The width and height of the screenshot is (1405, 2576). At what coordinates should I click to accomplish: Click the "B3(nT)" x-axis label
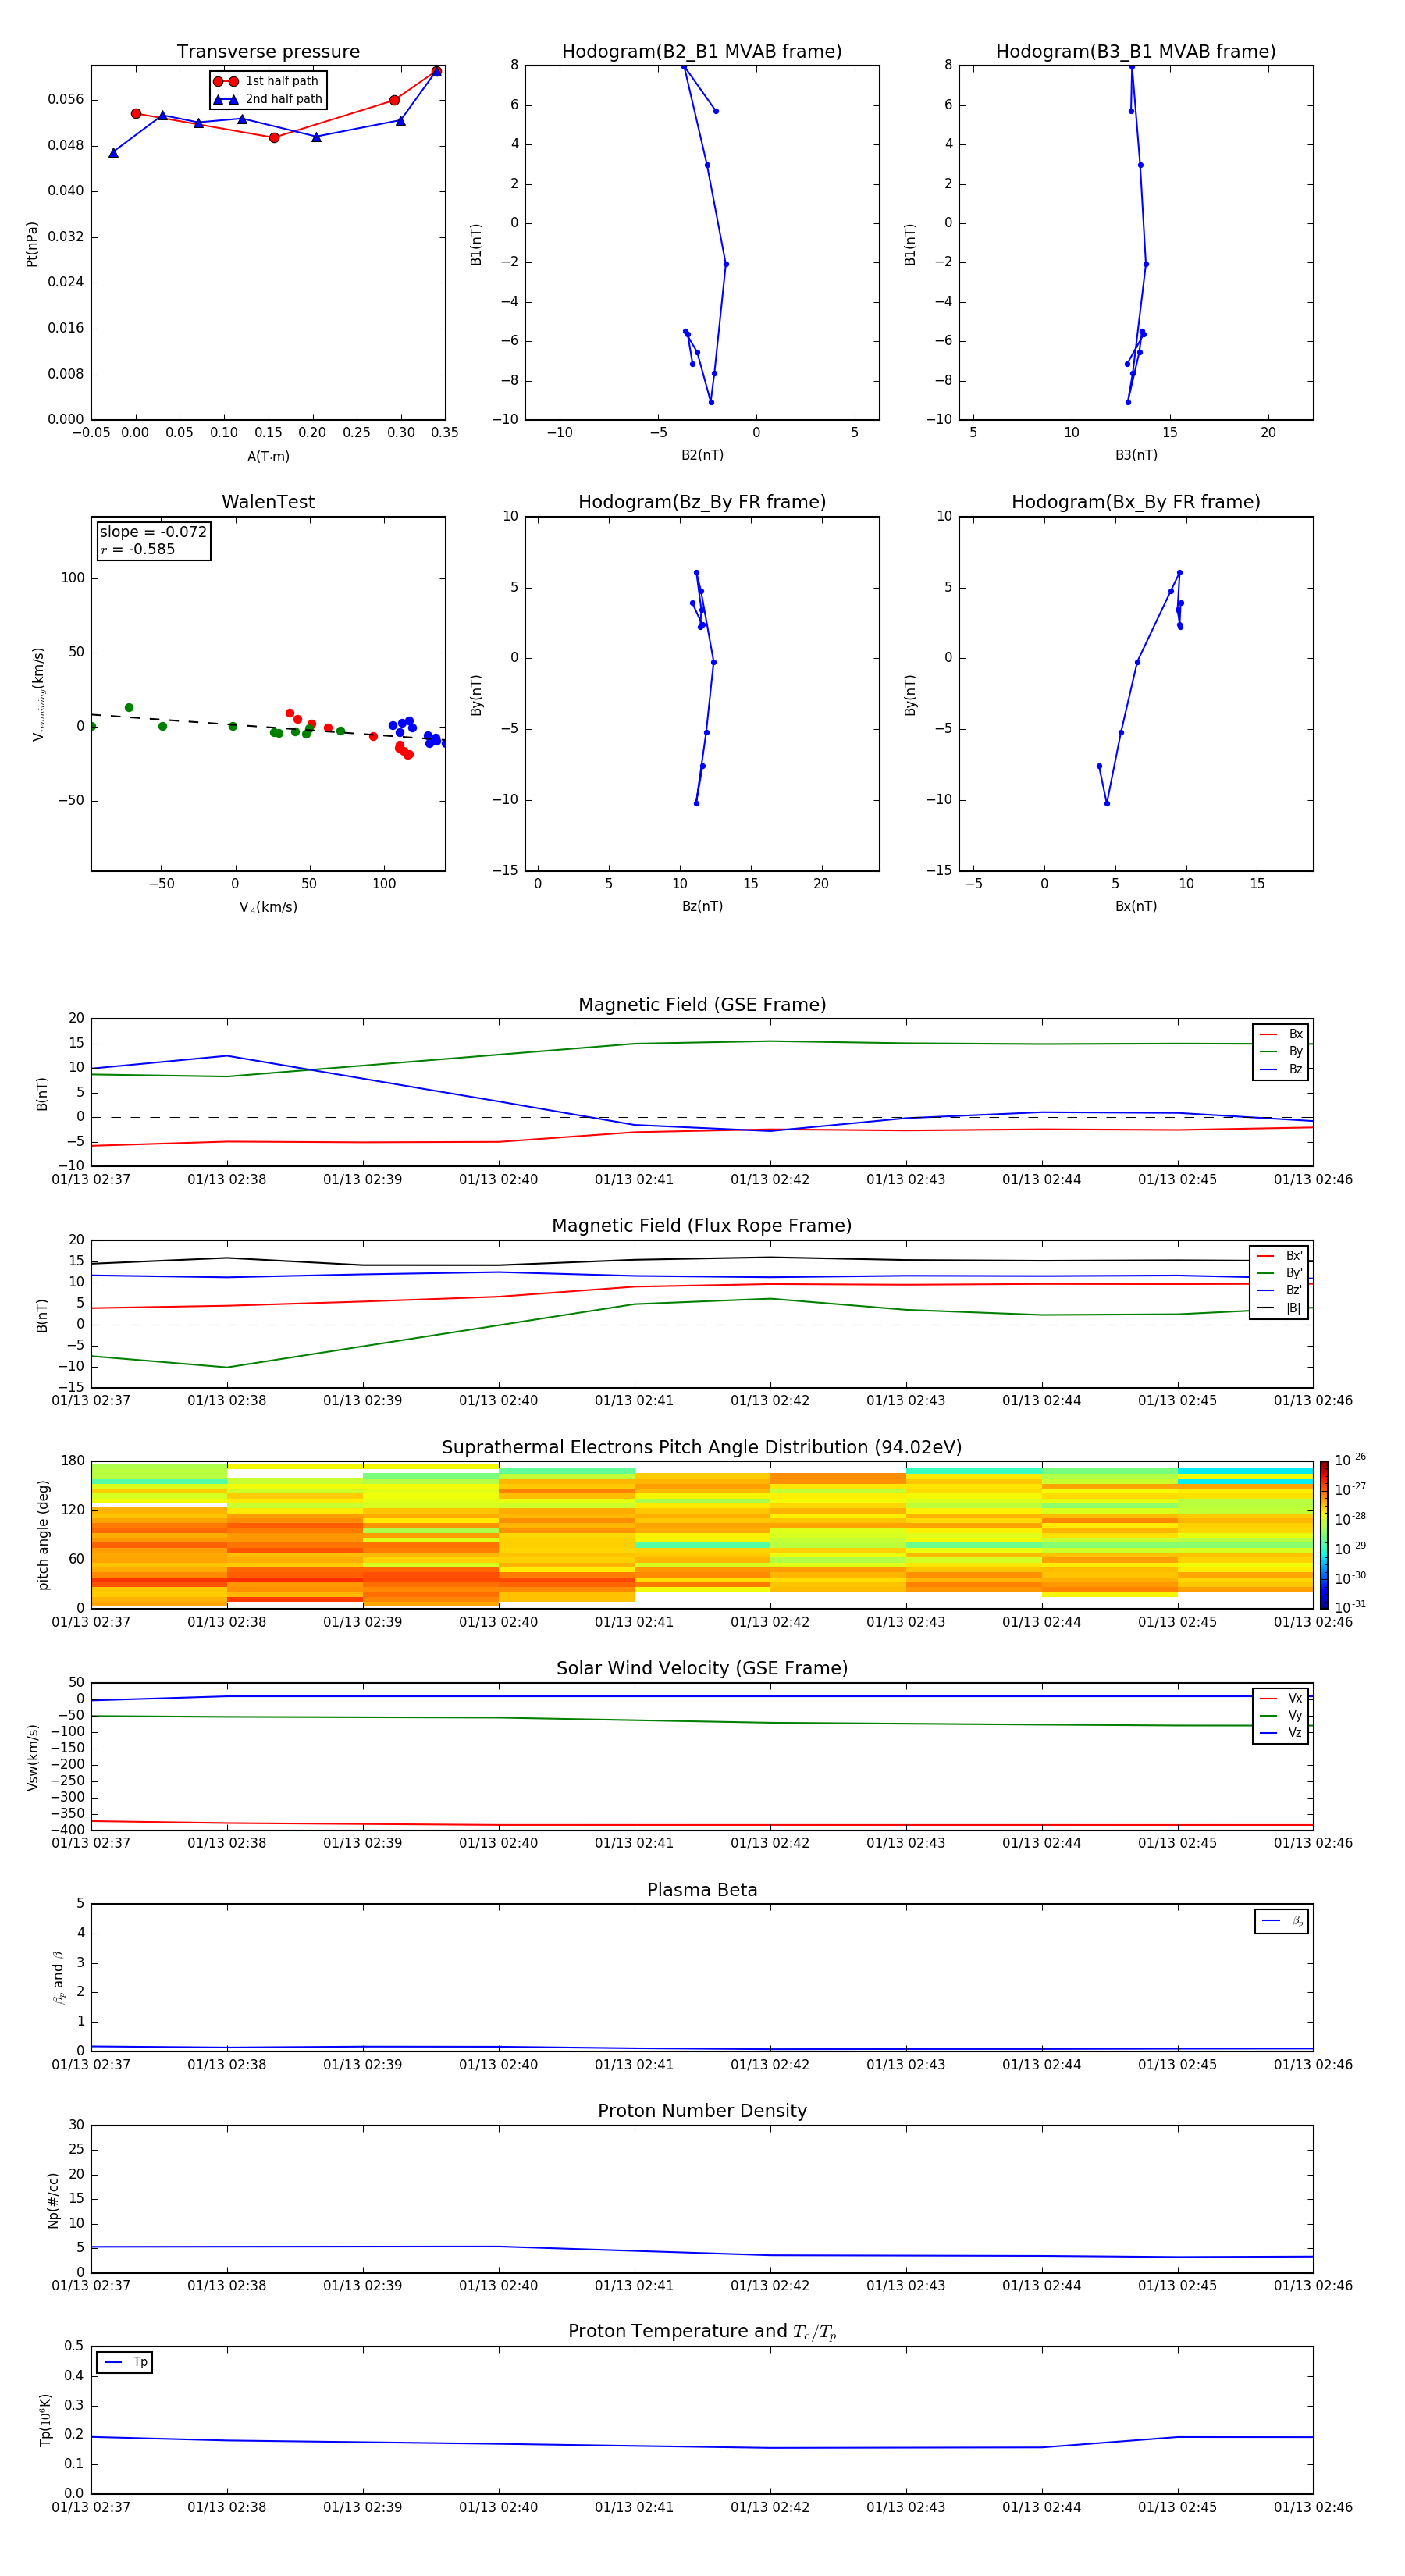tap(1136, 455)
